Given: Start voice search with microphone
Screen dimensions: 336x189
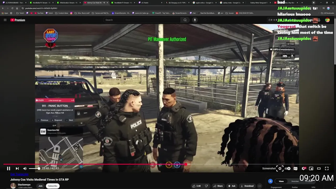Looking at the screenshot, I should coord(195,20).
